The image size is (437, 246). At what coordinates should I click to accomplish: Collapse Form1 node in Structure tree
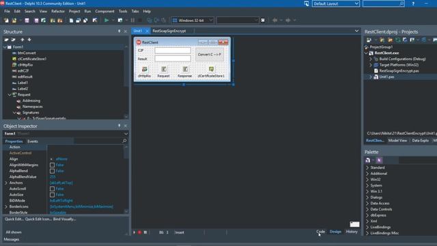click(x=5, y=47)
